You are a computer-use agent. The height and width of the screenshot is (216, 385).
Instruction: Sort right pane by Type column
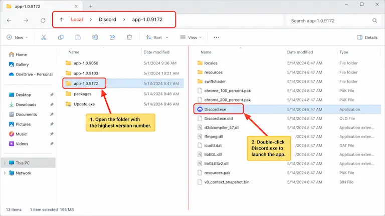tap(344, 52)
